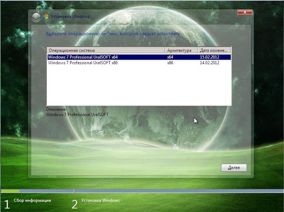Click the Описание label
Image resolution: width=284 pixels, height=212 pixels.
pyautogui.click(x=56, y=109)
